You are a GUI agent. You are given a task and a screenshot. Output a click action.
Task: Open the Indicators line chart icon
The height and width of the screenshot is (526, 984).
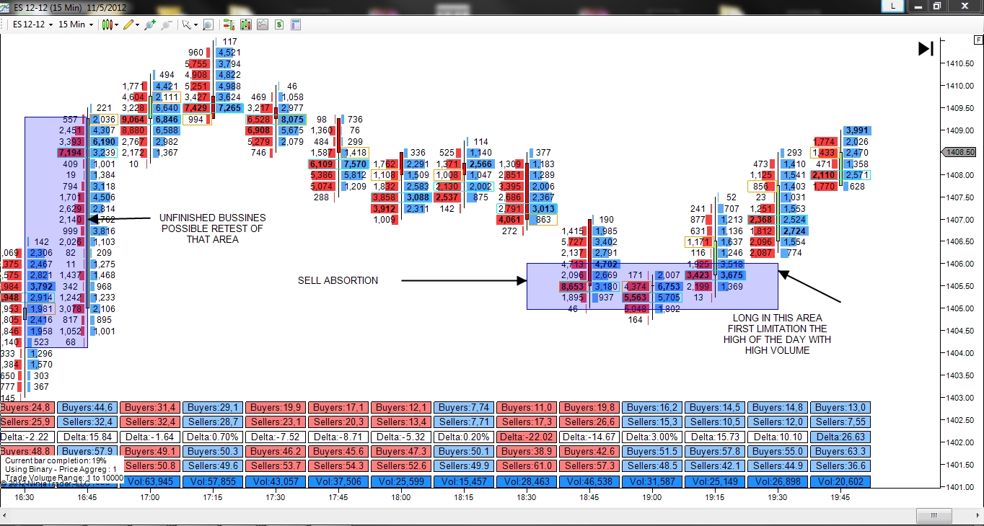pos(262,24)
